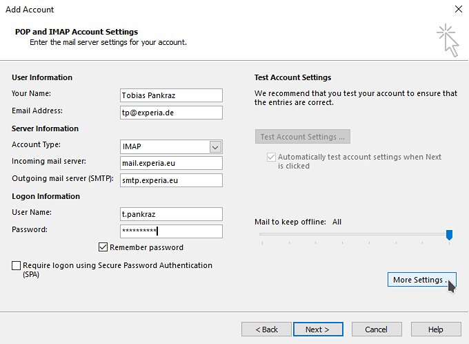Go Back to the previous page
Viewport: 469px width, 344px height.
pos(266,329)
